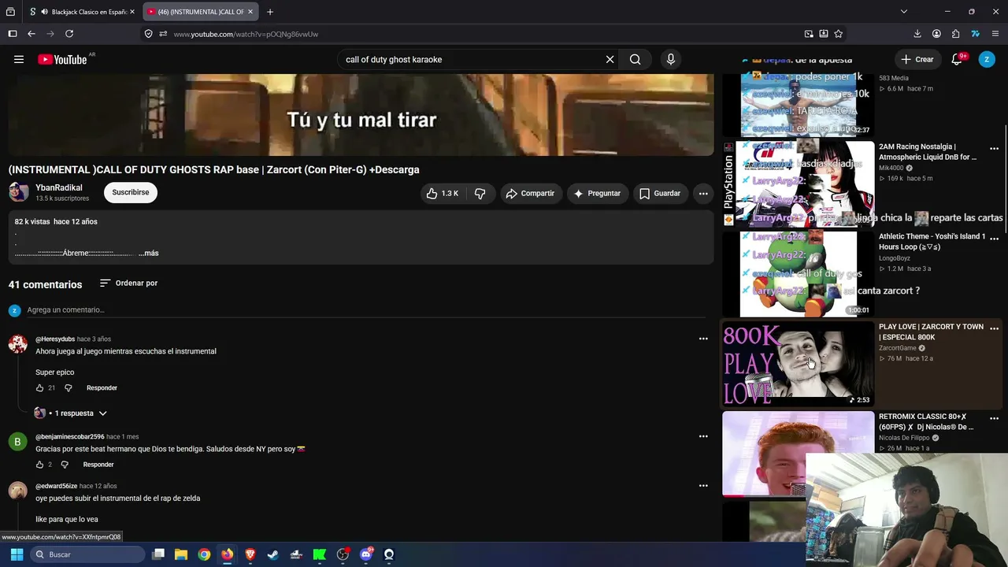Start voice search with microphone

[x=671, y=59]
